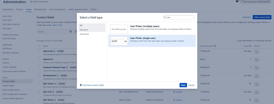Open the 60 screens link
Image resolution: width=274 pixels, height=104 pixels.
coord(177,92)
